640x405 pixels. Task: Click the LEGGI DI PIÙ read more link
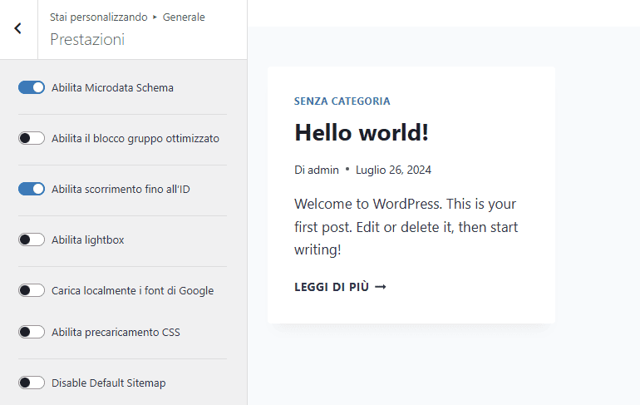[x=340, y=287]
